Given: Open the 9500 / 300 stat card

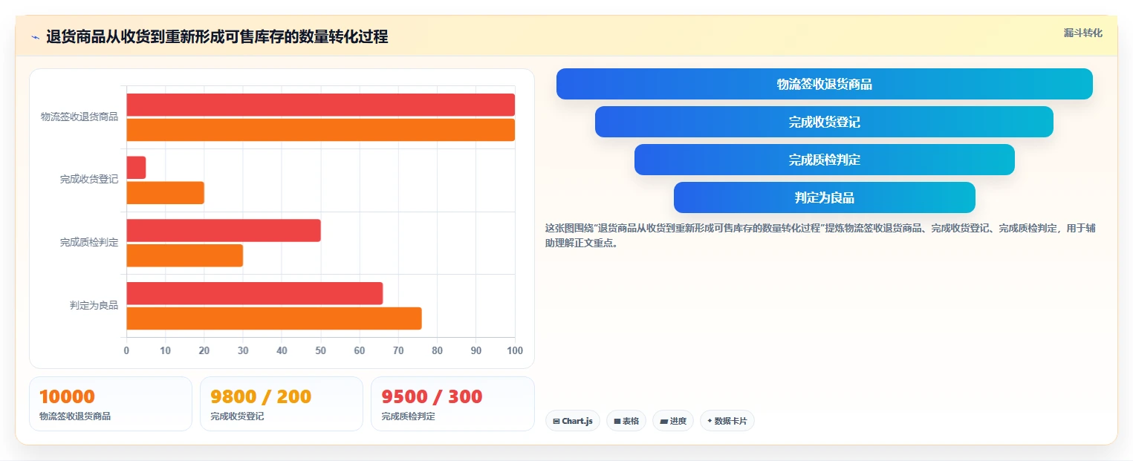Looking at the screenshot, I should click(x=452, y=404).
